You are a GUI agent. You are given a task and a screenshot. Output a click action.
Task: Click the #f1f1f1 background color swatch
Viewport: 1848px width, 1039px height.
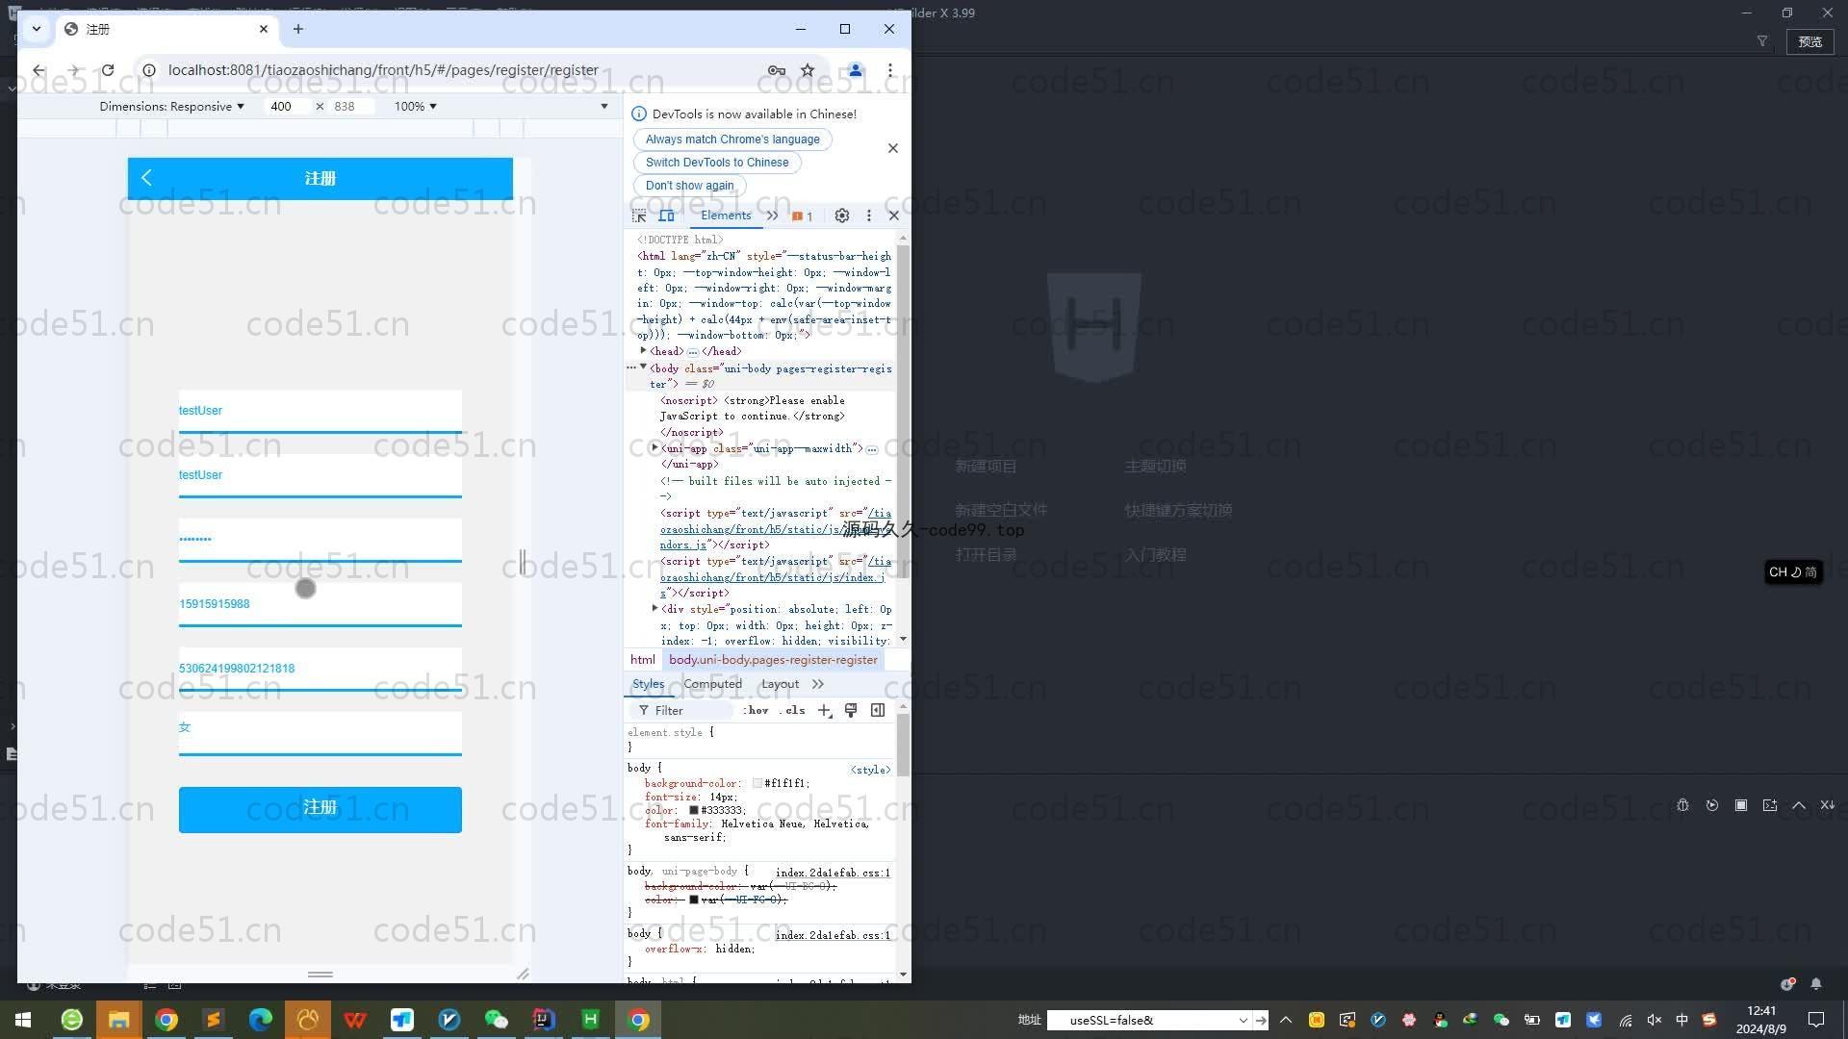click(x=757, y=784)
